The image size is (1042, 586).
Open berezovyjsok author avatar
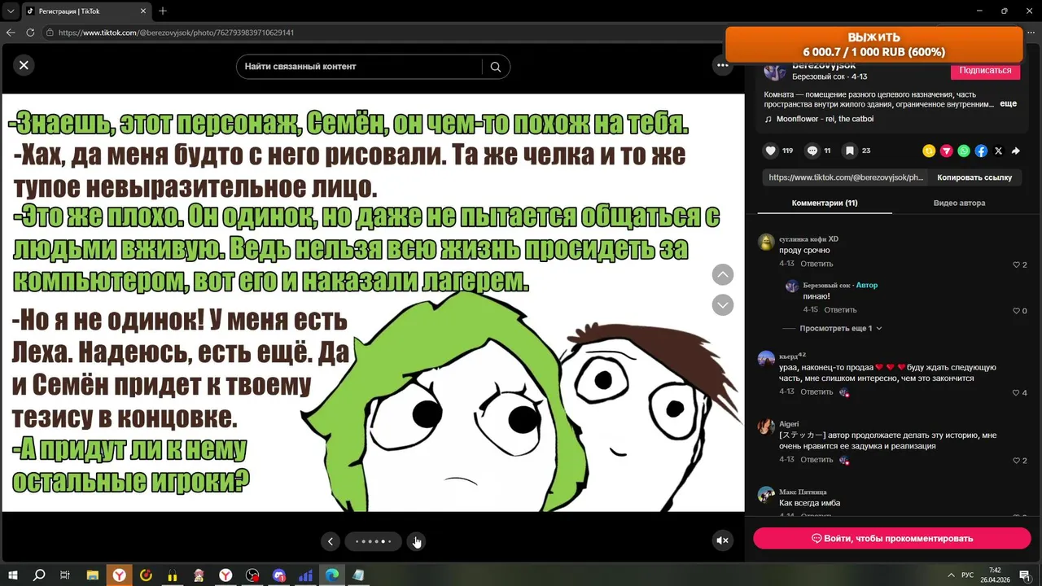click(x=775, y=71)
